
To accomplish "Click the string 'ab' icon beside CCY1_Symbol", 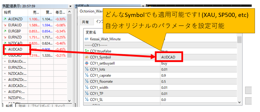I will coord(86,57).
